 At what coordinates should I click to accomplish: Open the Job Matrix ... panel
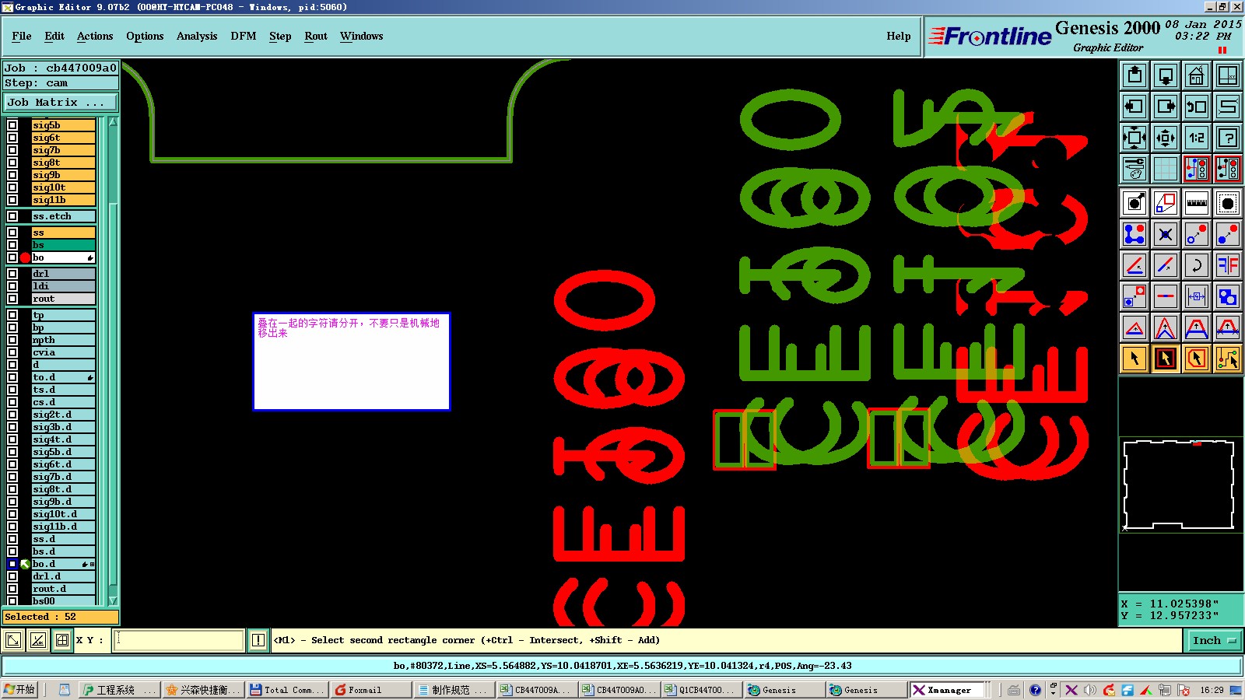pos(61,102)
